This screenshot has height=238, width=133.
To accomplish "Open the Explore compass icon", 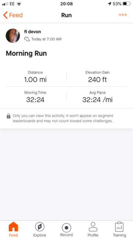I will tap(40, 227).
